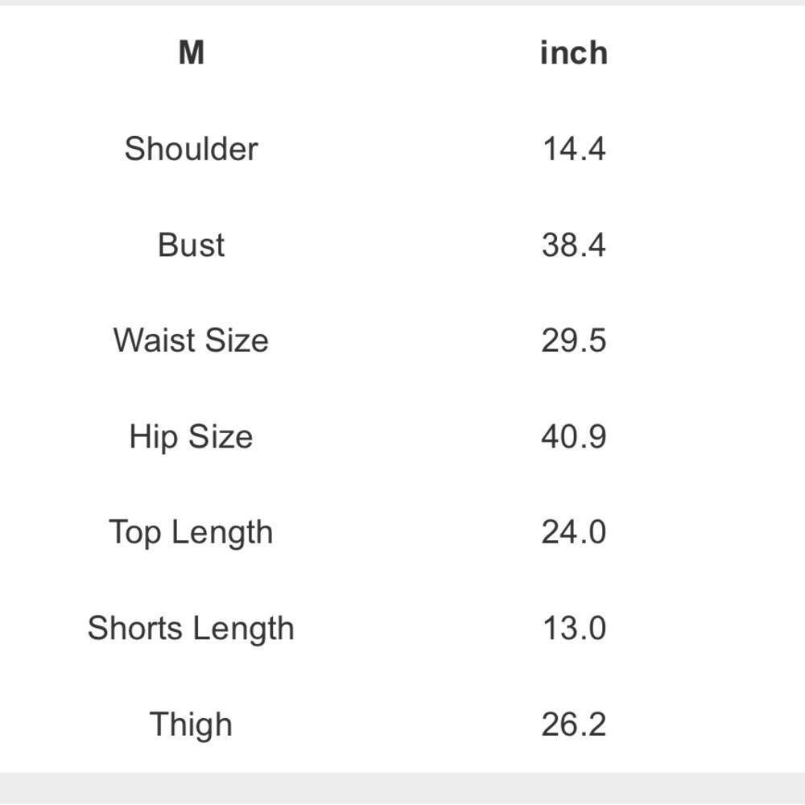
Task: Click the inch unit column header
Action: click(573, 53)
